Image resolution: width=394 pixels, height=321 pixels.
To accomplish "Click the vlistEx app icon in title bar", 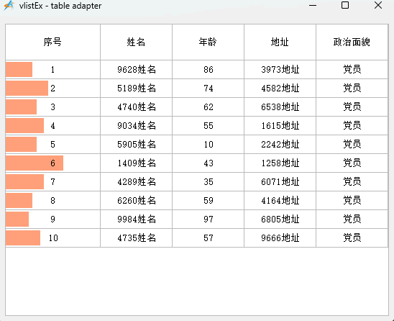I will click(9, 6).
